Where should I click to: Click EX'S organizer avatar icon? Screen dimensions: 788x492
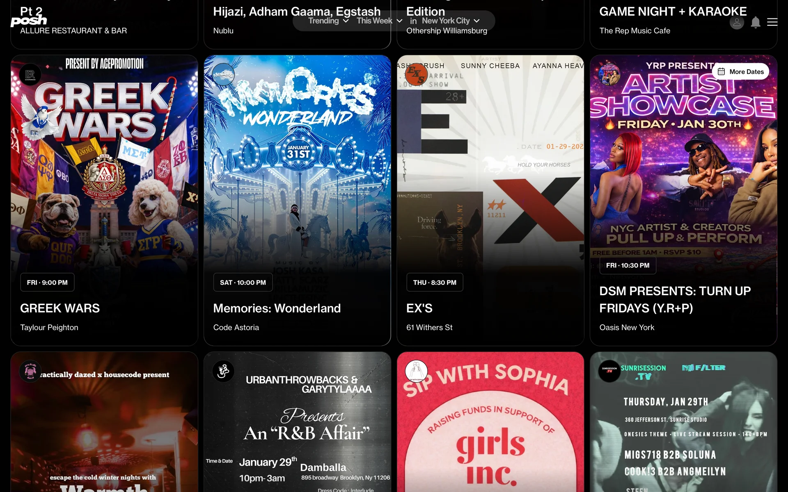pos(416,75)
